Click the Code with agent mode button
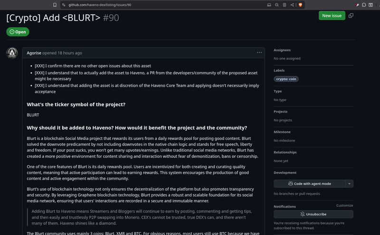Screen dimensions: 380x235 (x=309, y=183)
